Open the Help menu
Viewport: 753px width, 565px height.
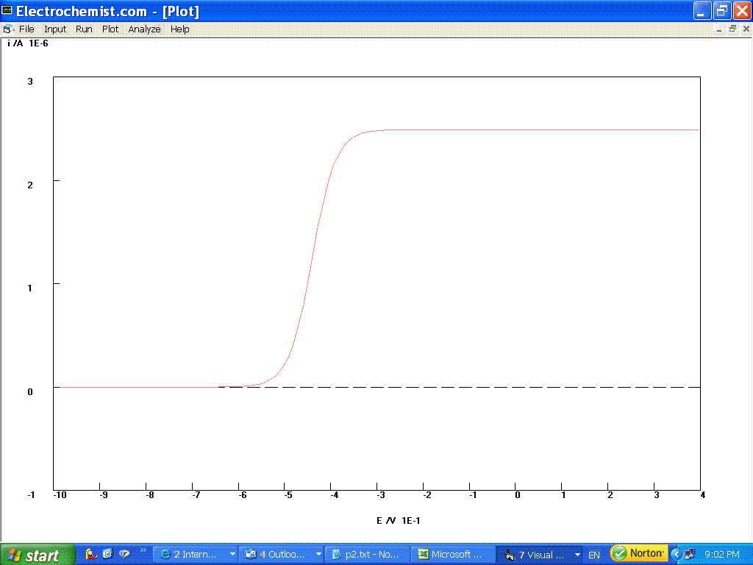coord(180,29)
